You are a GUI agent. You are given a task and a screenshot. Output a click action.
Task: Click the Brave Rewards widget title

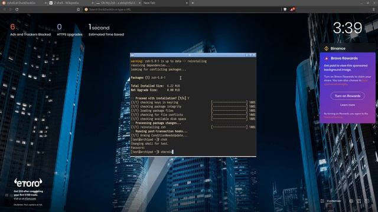coord(344,58)
